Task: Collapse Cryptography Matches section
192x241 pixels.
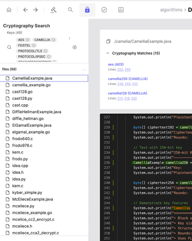Action: click(108, 53)
